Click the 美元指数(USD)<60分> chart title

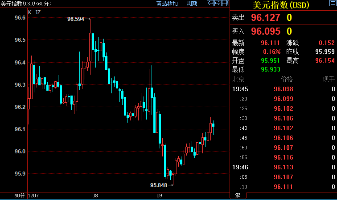[26, 4]
